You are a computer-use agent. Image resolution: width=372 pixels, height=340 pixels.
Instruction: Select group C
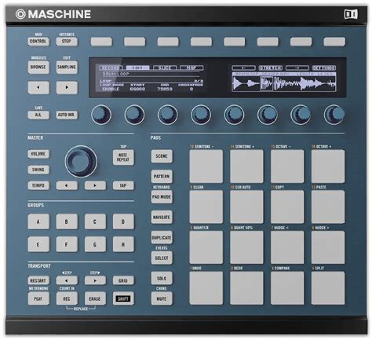[95, 222]
